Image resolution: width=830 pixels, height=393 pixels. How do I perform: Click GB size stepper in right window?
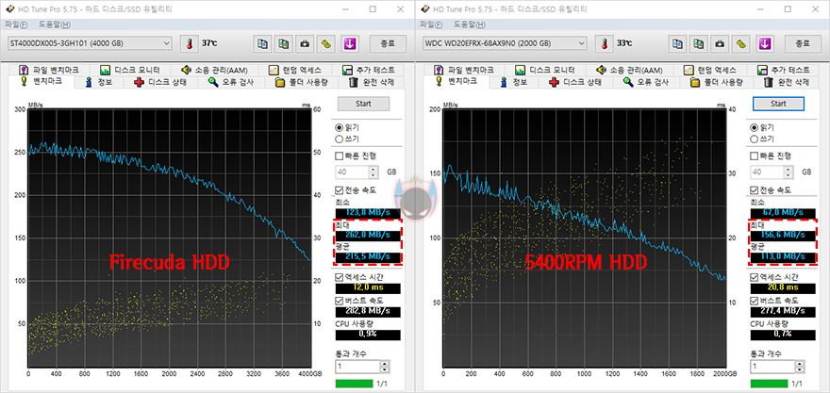point(788,172)
